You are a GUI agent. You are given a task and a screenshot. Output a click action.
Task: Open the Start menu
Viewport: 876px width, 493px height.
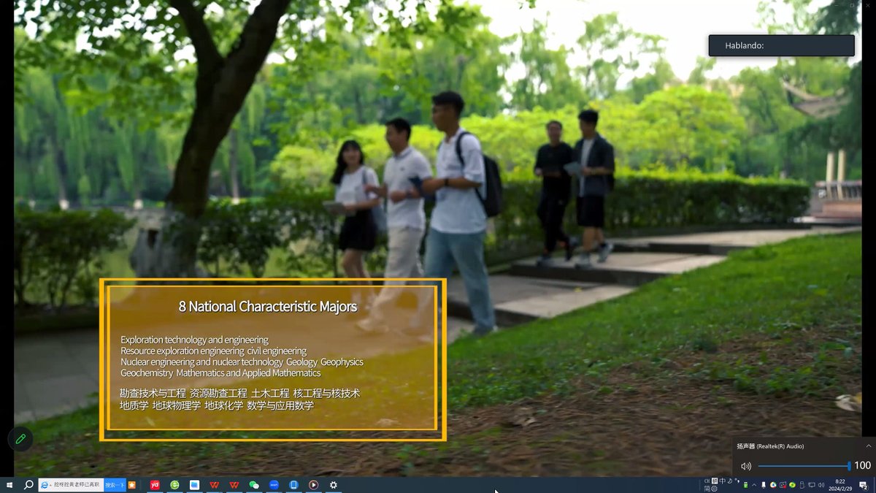click(9, 484)
